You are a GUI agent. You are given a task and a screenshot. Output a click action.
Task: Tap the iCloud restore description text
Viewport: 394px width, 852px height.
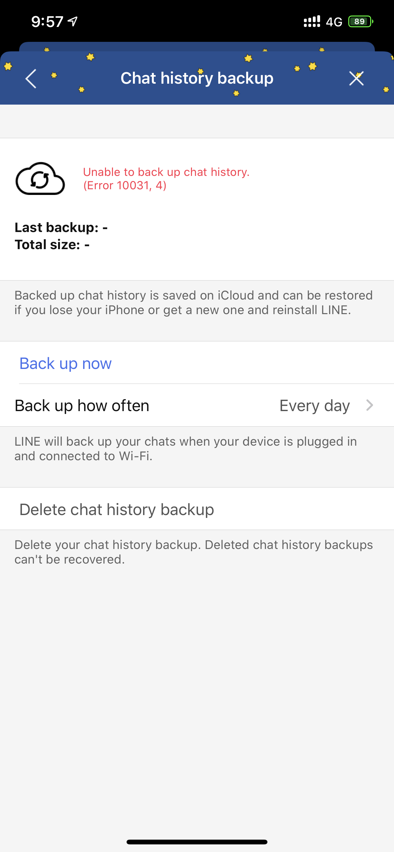tap(194, 302)
